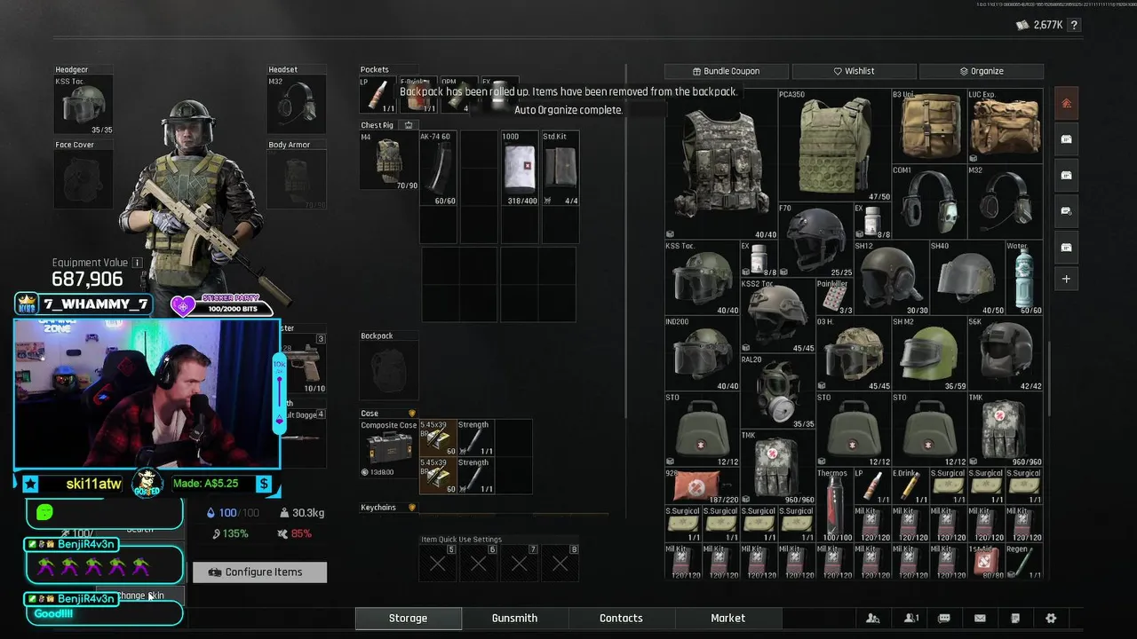The width and height of the screenshot is (1137, 639).
Task: Pick the B3 Uni. backpack
Action: click(929, 126)
